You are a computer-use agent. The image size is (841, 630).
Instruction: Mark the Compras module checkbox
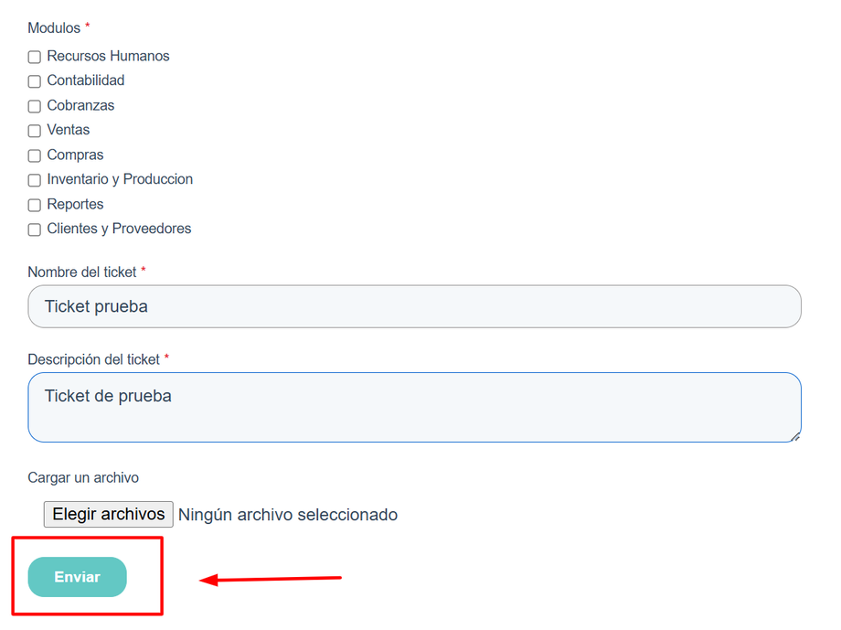[x=35, y=155]
